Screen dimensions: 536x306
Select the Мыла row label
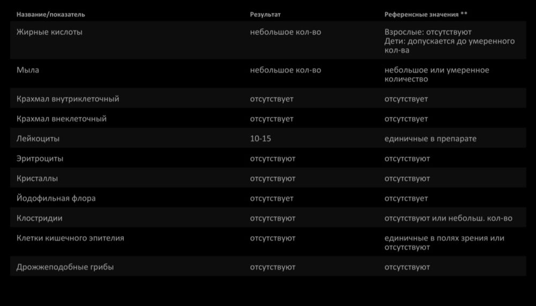click(x=28, y=70)
